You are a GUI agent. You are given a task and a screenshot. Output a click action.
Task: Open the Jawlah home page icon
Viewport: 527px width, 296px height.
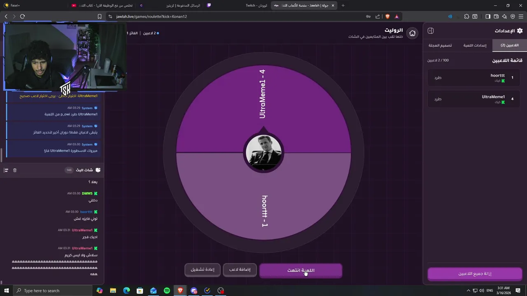(x=412, y=33)
